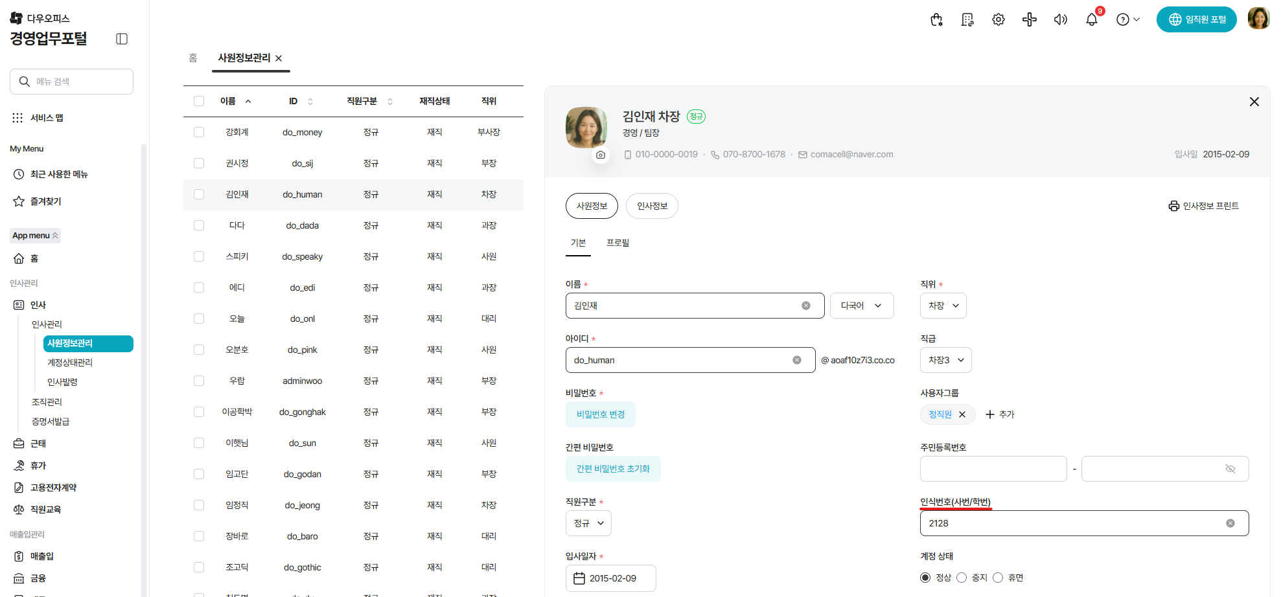Click the camera icon on profile photo

pos(601,155)
